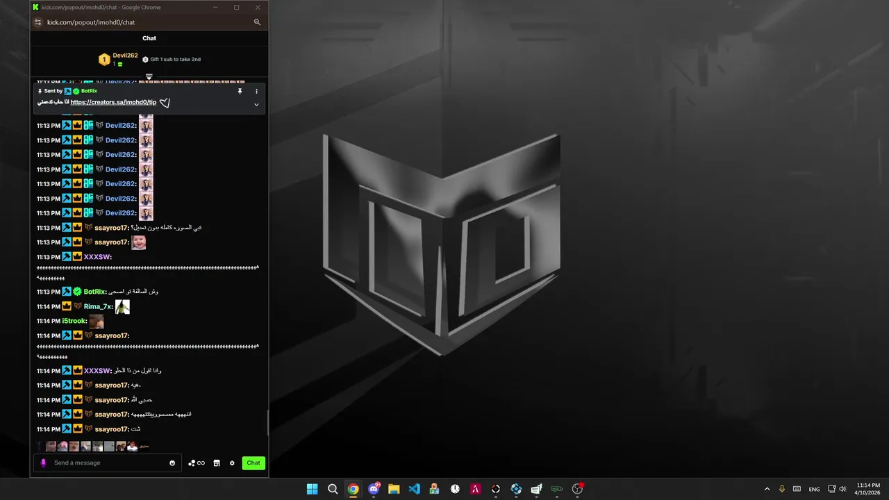This screenshot has width=889, height=500.
Task: Open volume control in system tray
Action: pyautogui.click(x=842, y=489)
